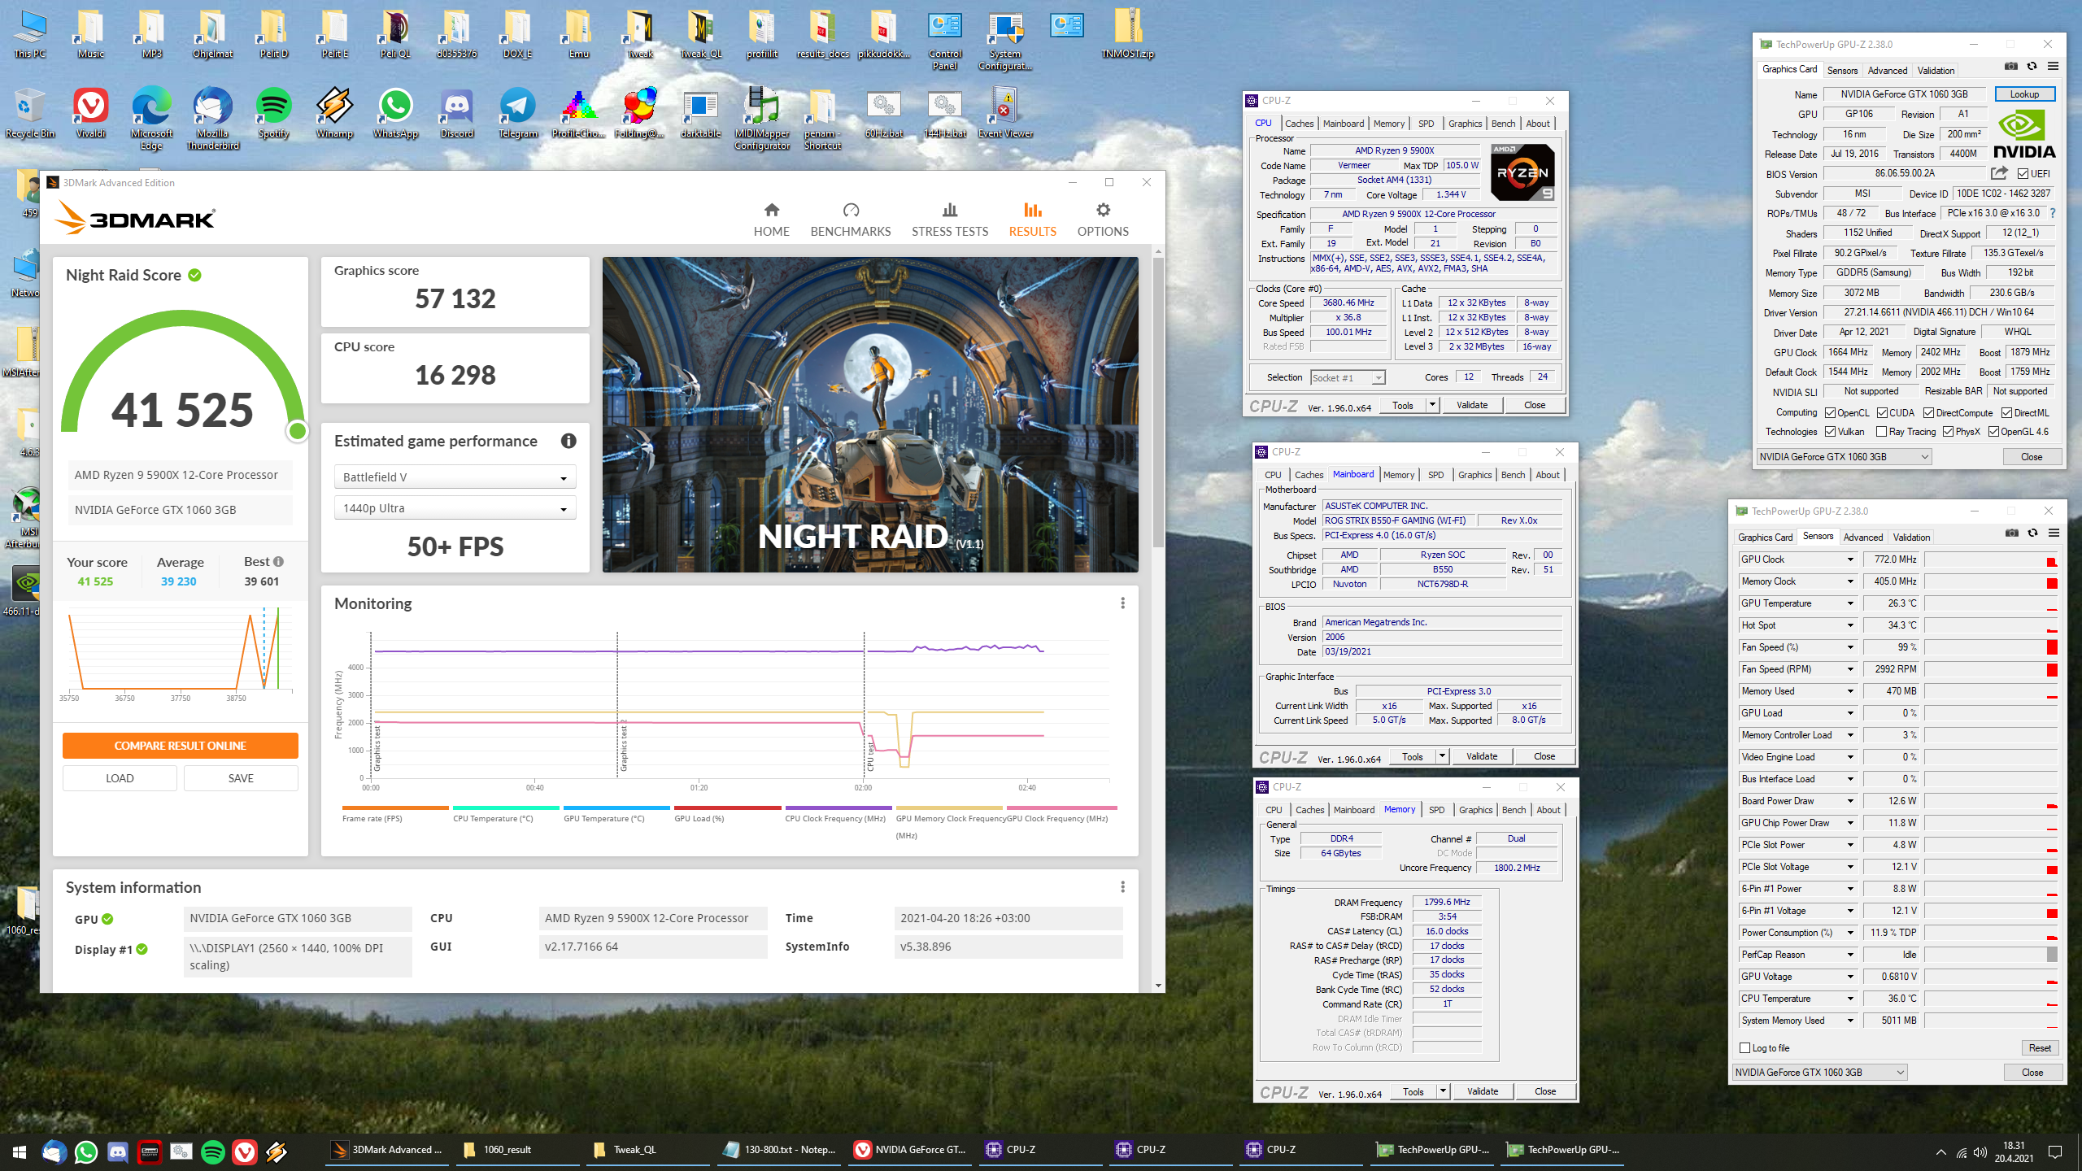Click Lookup button in GPU-Z
Screen dimensions: 2082x1171
pyautogui.click(x=2024, y=94)
